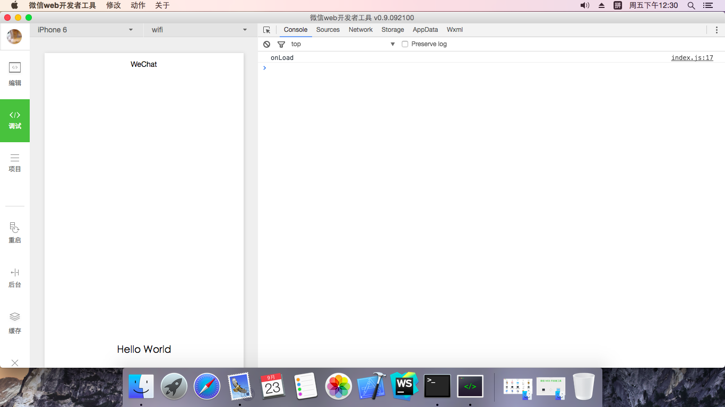This screenshot has height=407, width=725.
Task: Switch to the Storage tab
Action: [x=393, y=30]
